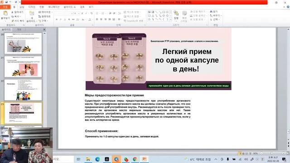Image resolution: width=290 pixels, height=163 pixels.
Task: Close the slide thumbnails pane
Action: click(44, 29)
